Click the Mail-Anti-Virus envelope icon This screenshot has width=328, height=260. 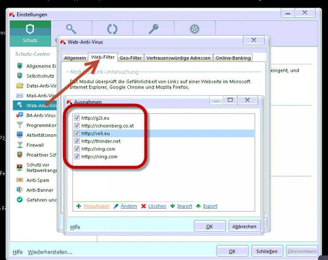pos(20,95)
